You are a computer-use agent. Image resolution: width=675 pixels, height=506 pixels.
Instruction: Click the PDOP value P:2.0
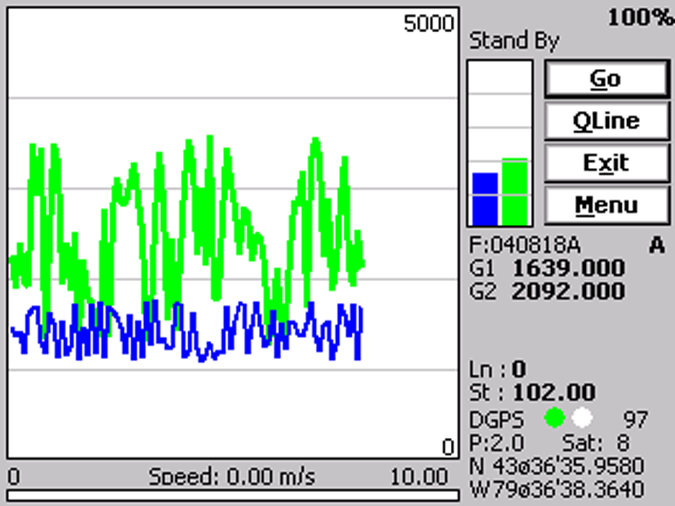[496, 442]
